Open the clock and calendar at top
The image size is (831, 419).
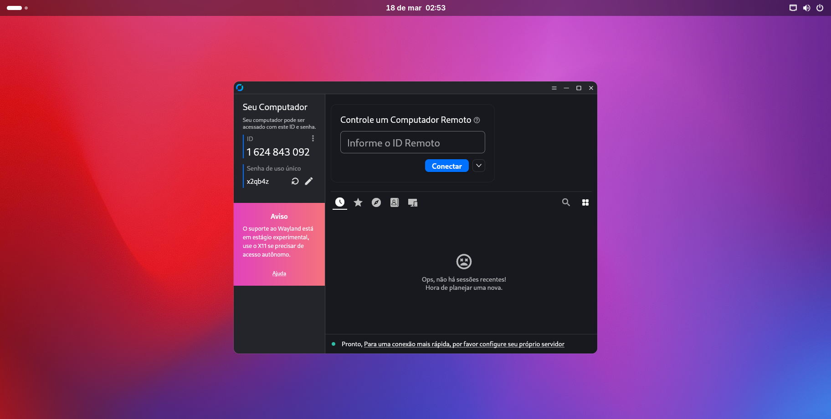point(415,8)
